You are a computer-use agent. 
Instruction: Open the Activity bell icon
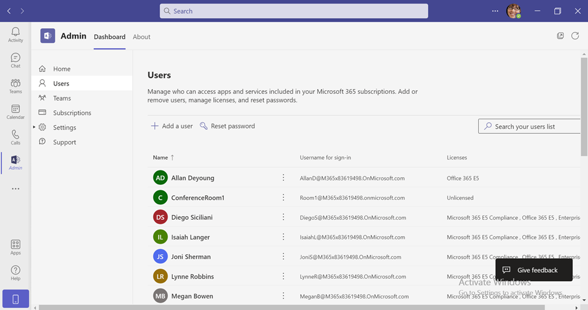click(15, 34)
